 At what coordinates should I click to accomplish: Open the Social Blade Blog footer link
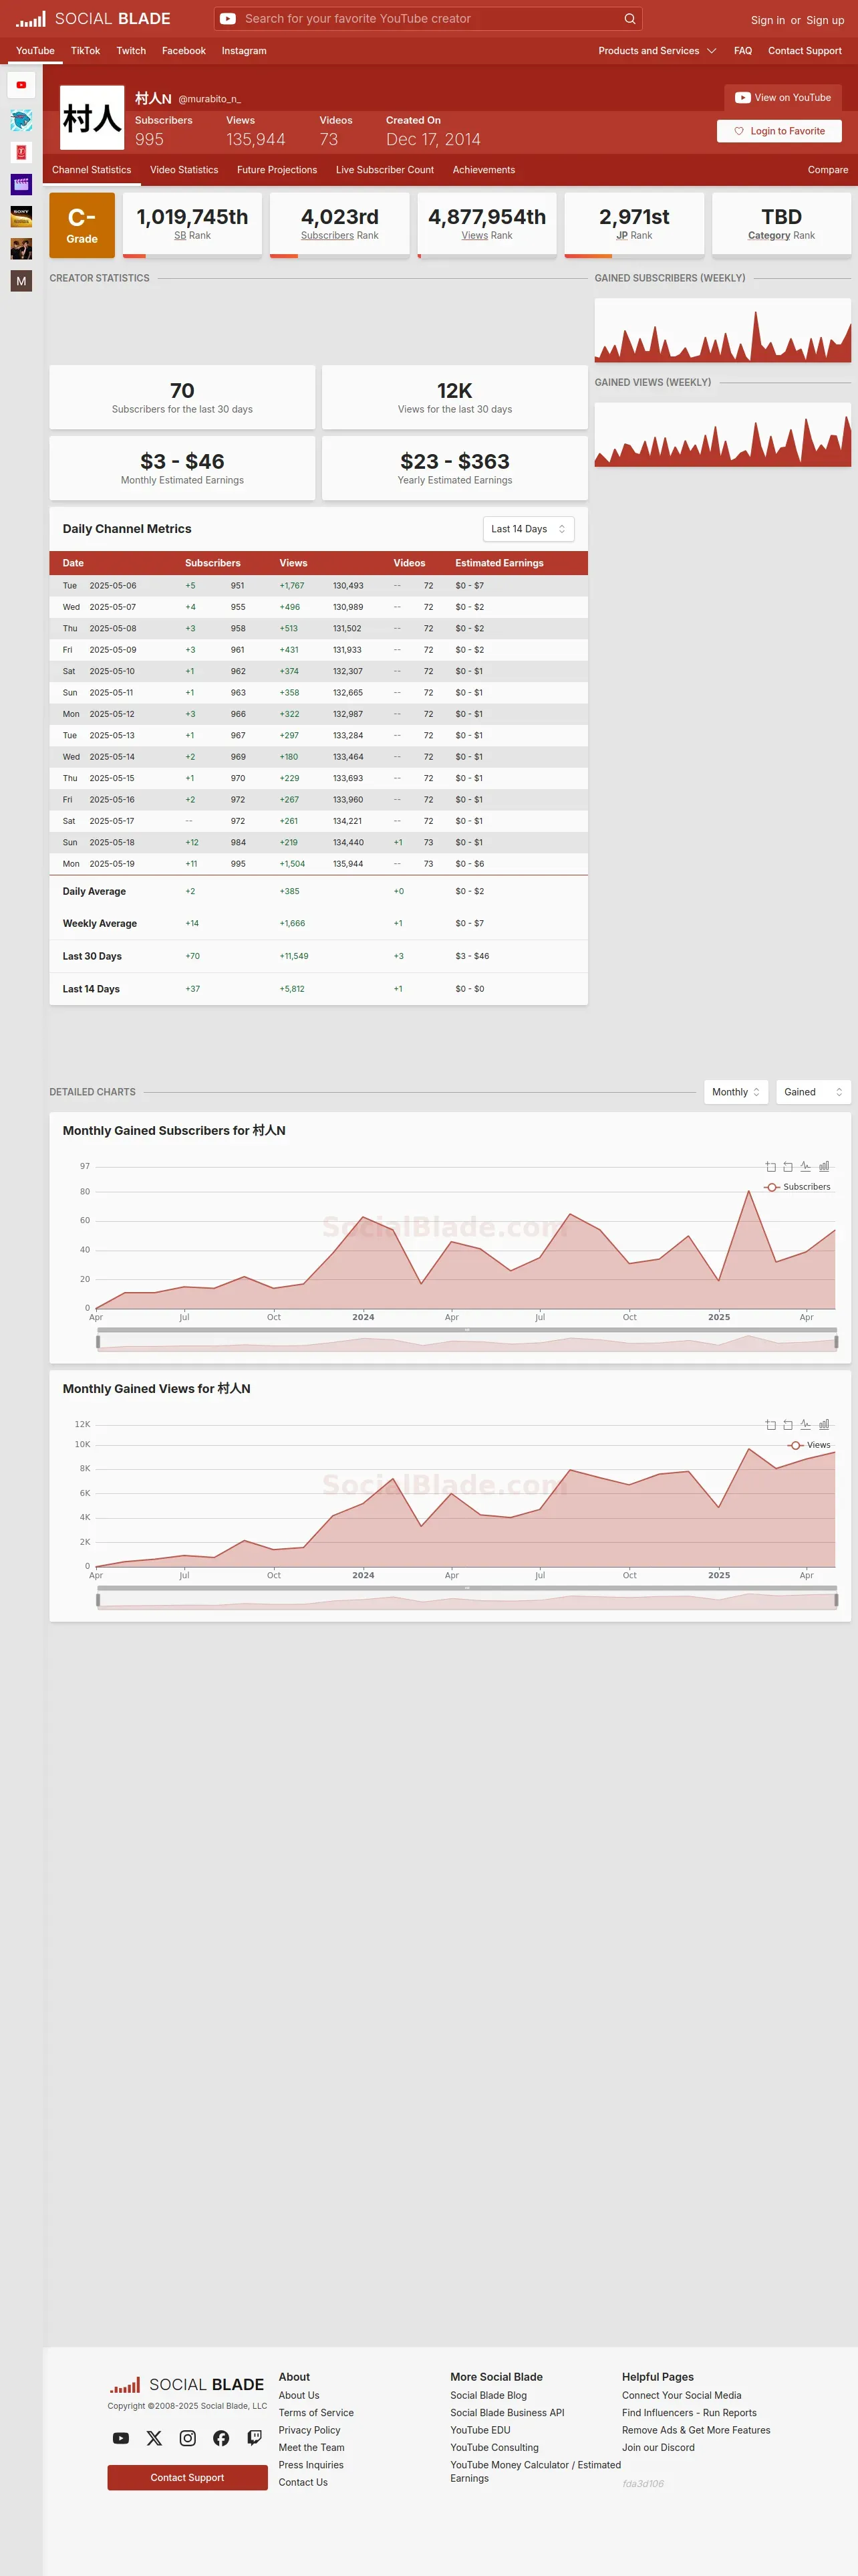pos(488,2395)
